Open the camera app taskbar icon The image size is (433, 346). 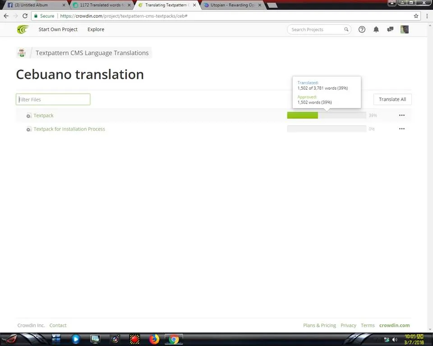[115, 339]
